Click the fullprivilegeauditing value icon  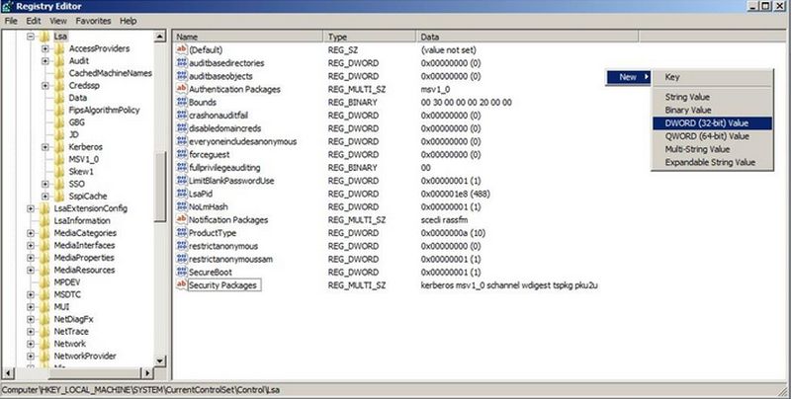click(x=182, y=168)
